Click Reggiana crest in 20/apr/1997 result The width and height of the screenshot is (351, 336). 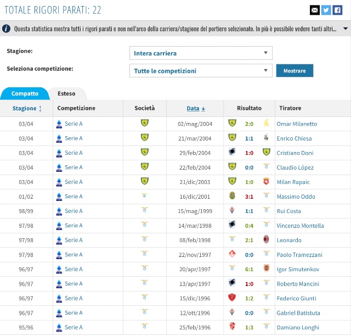(267, 268)
